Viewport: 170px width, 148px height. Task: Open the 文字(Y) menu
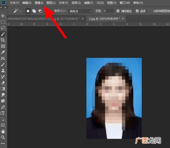pyautogui.click(x=63, y=3)
